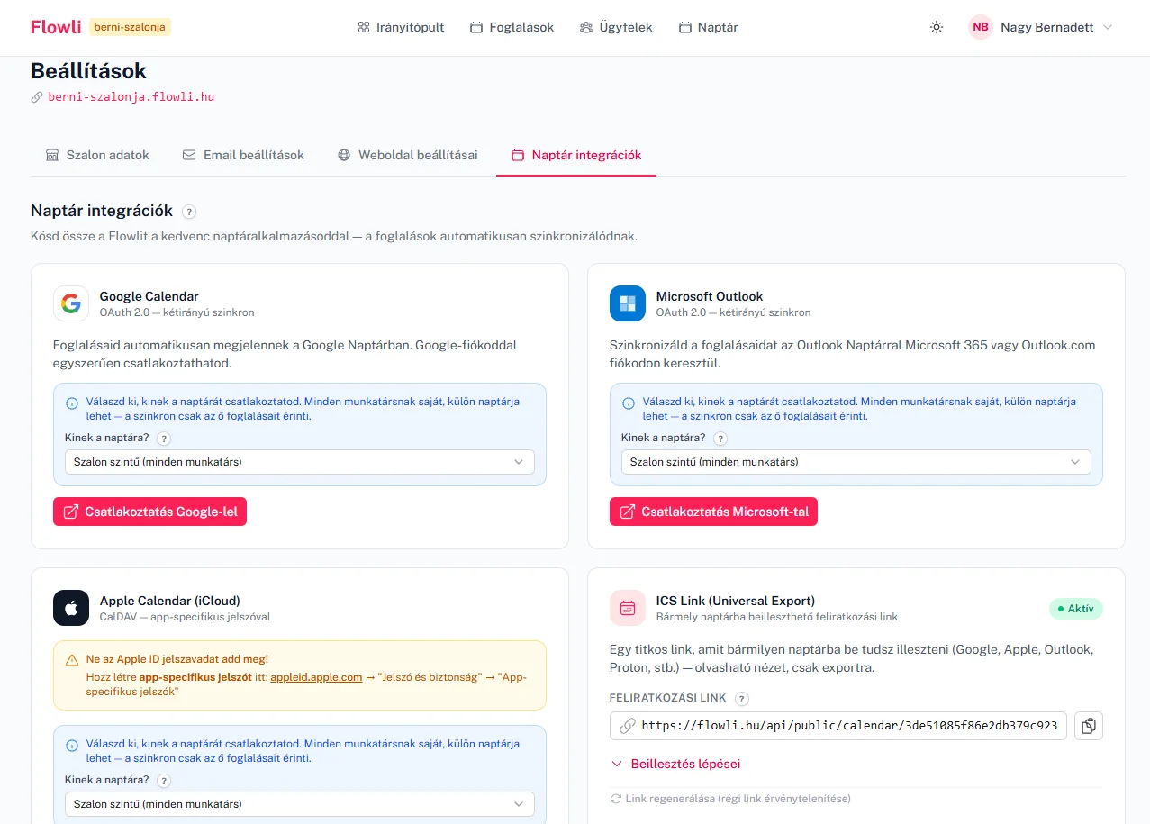Screen dimensions: 1150x824
Task: Click the Google Calendar logo icon
Action: point(71,303)
